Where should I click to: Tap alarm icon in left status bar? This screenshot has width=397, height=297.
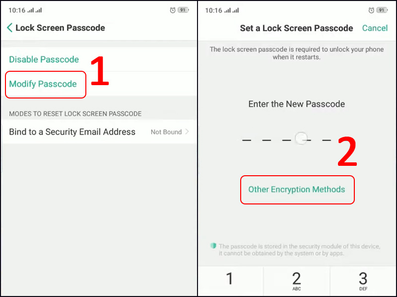coord(172,10)
